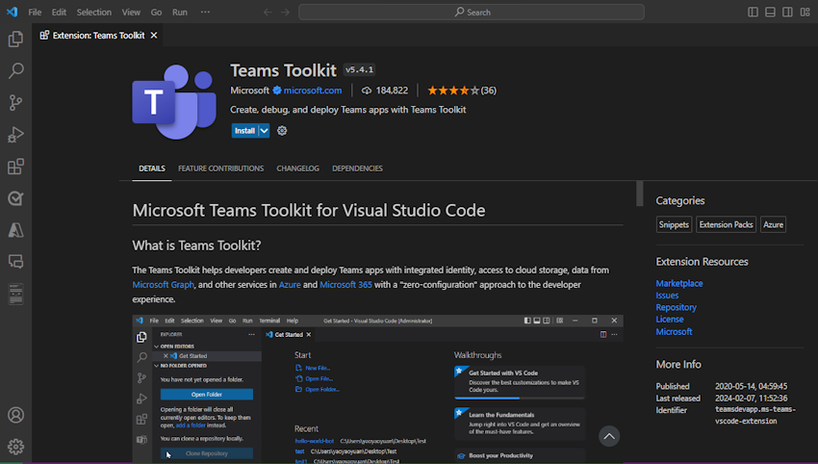
Task: Toggle the bottom panel layout button
Action: pyautogui.click(x=770, y=13)
